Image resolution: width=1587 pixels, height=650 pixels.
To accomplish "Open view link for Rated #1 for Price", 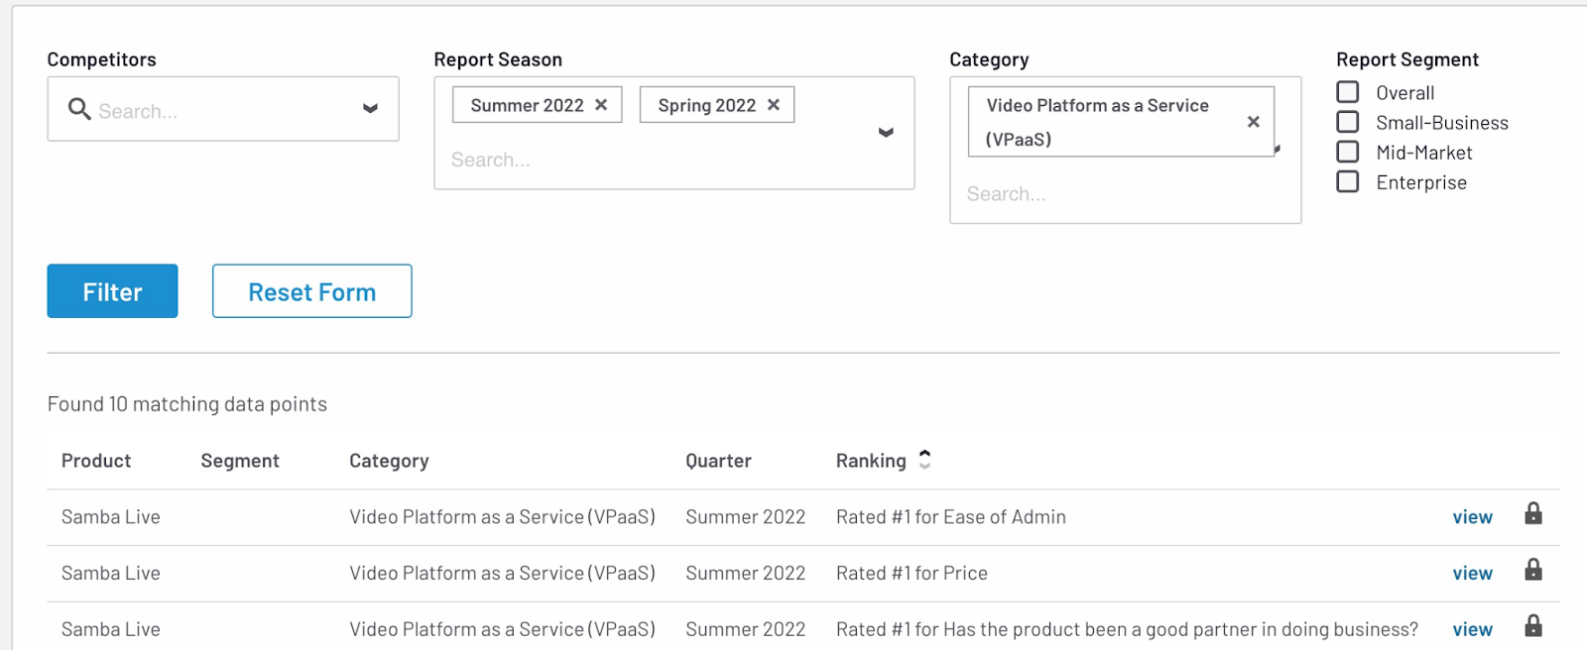I will (1472, 574).
